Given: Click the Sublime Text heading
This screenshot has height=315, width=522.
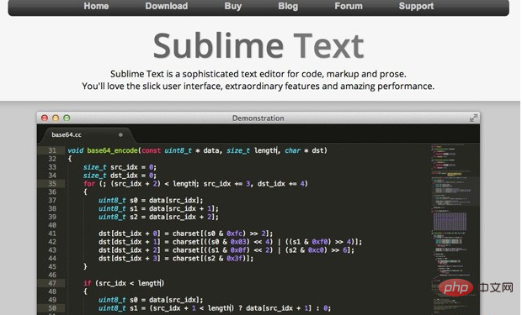Looking at the screenshot, I should (258, 46).
